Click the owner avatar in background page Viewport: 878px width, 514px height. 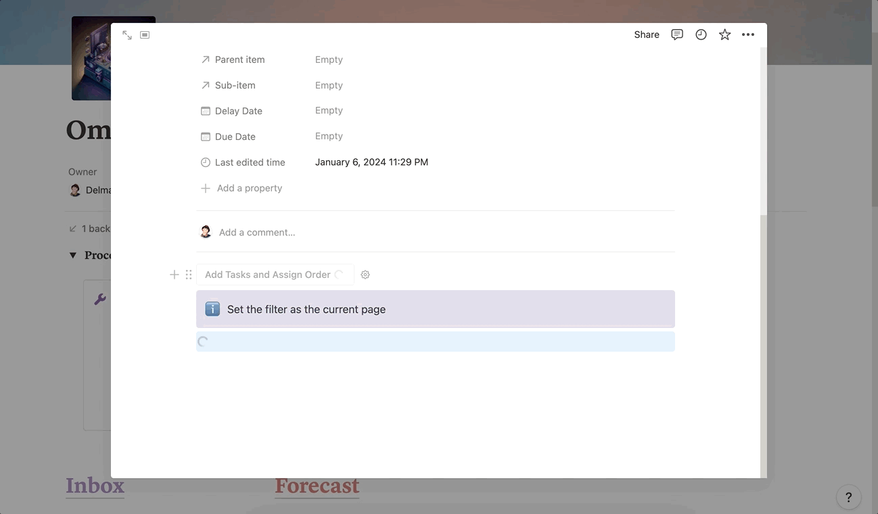75,190
